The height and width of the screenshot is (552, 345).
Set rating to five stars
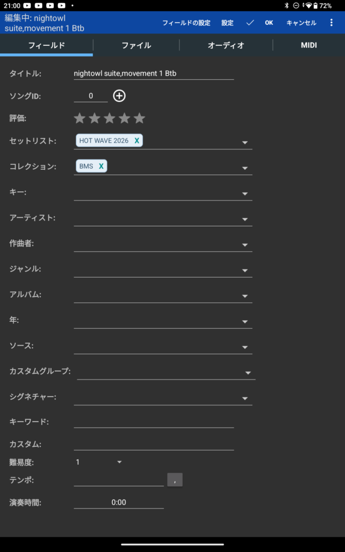coord(140,118)
